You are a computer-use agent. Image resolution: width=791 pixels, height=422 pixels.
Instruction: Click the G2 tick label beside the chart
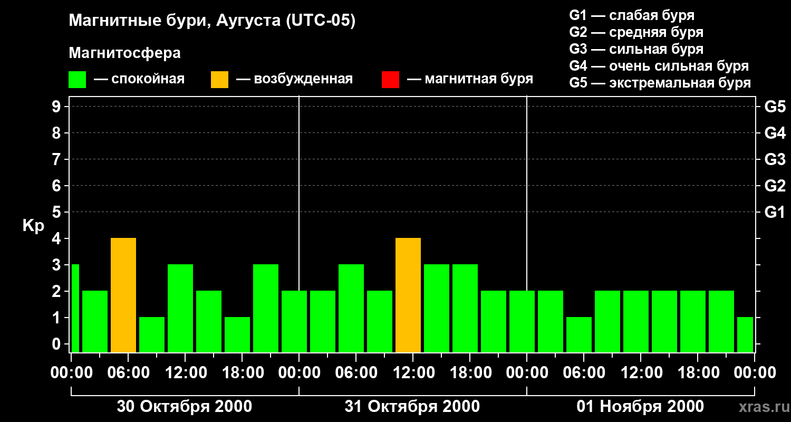(775, 186)
